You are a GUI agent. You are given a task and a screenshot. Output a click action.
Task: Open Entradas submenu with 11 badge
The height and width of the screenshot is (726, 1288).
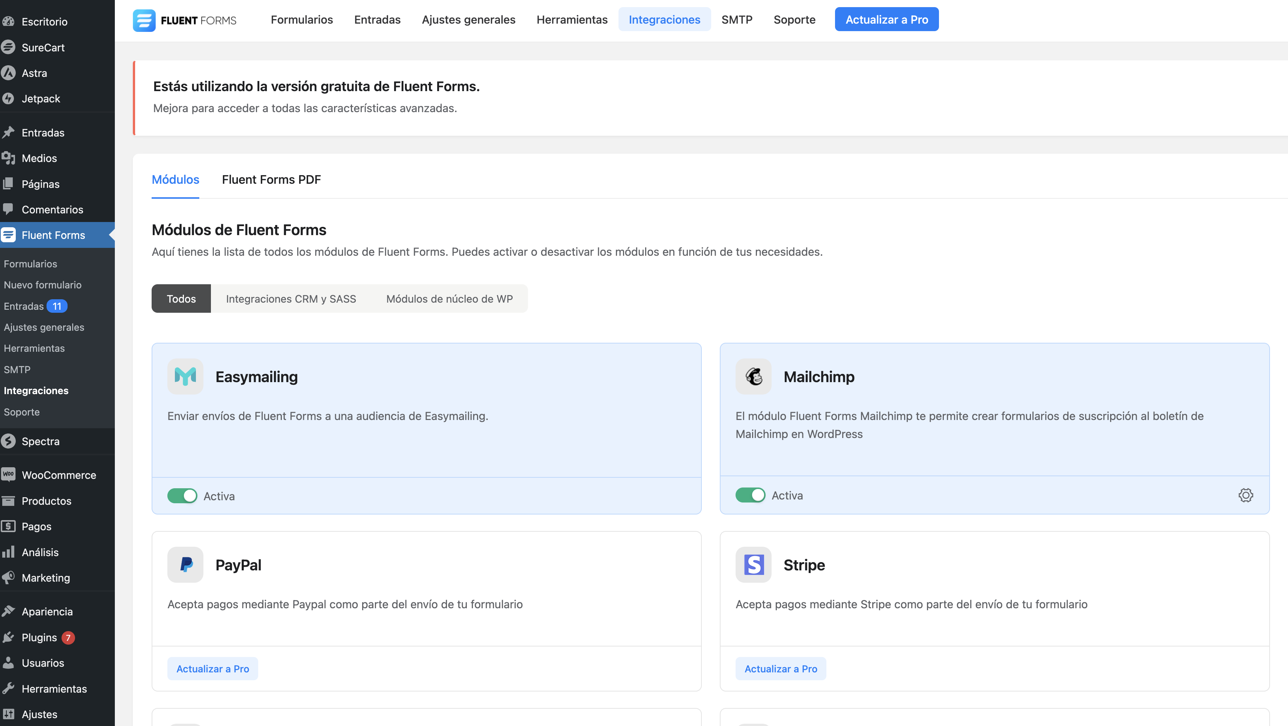[35, 306]
